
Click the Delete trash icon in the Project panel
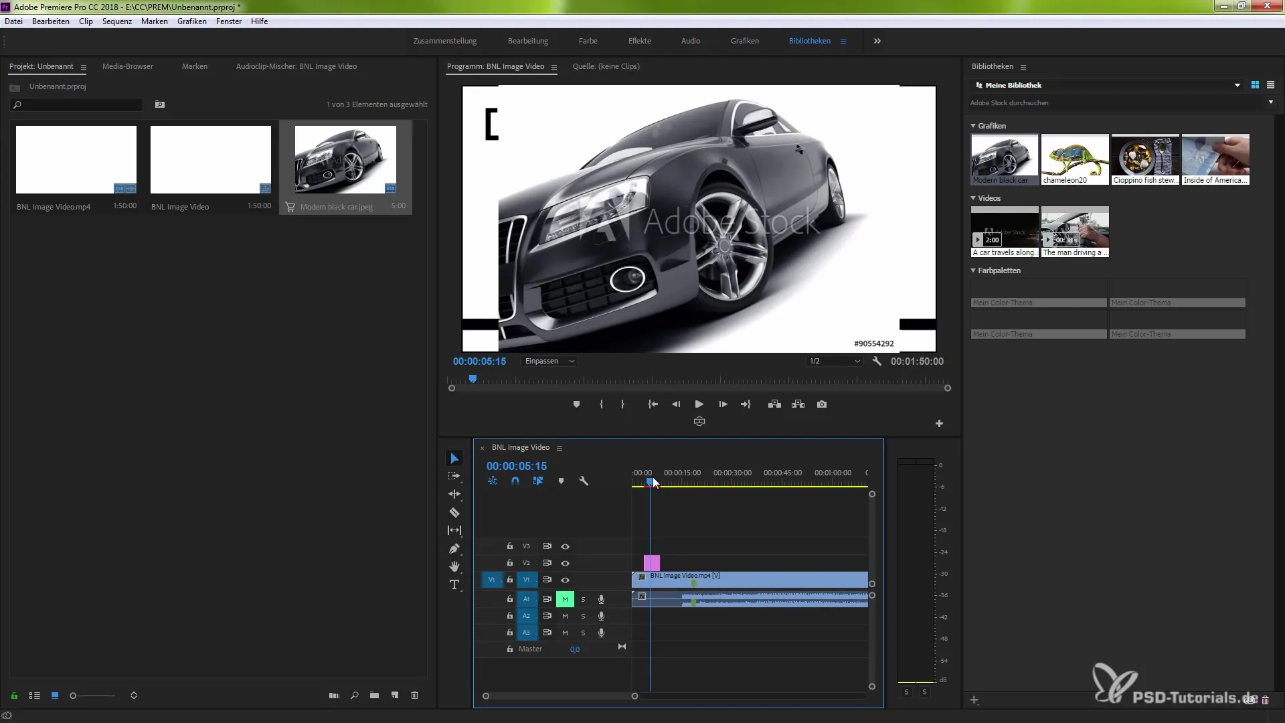click(414, 696)
